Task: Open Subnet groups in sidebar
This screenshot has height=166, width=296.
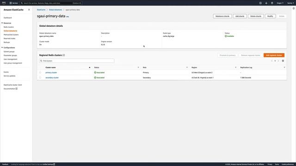Action: 9,52
